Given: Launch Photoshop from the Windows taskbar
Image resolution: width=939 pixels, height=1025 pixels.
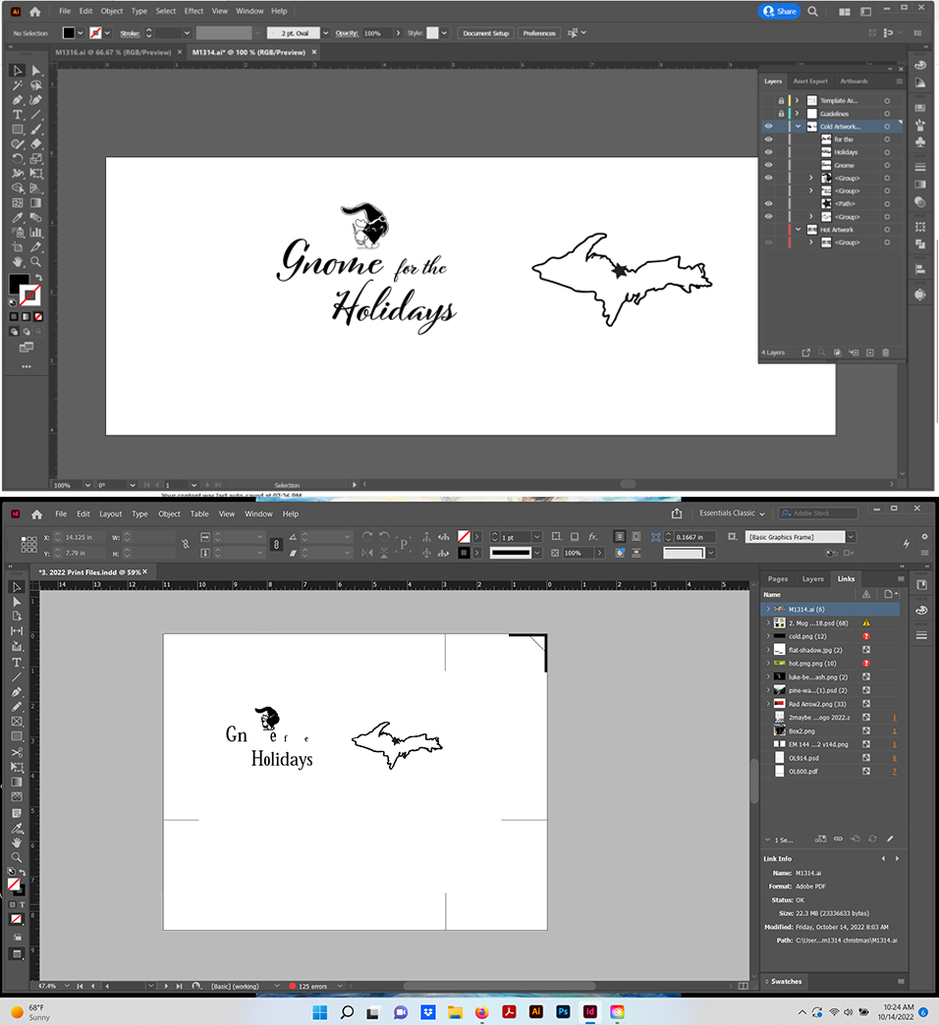Looking at the screenshot, I should (563, 1012).
